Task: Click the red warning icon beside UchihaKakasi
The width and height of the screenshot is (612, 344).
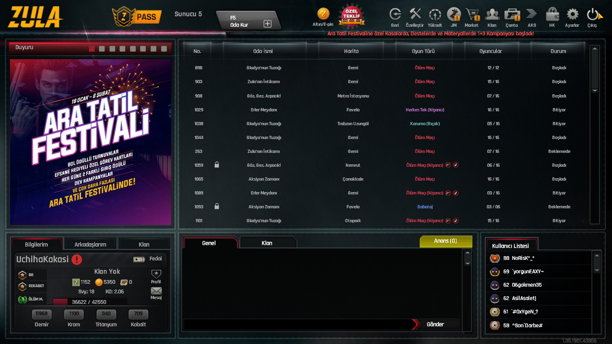Action: [x=77, y=259]
